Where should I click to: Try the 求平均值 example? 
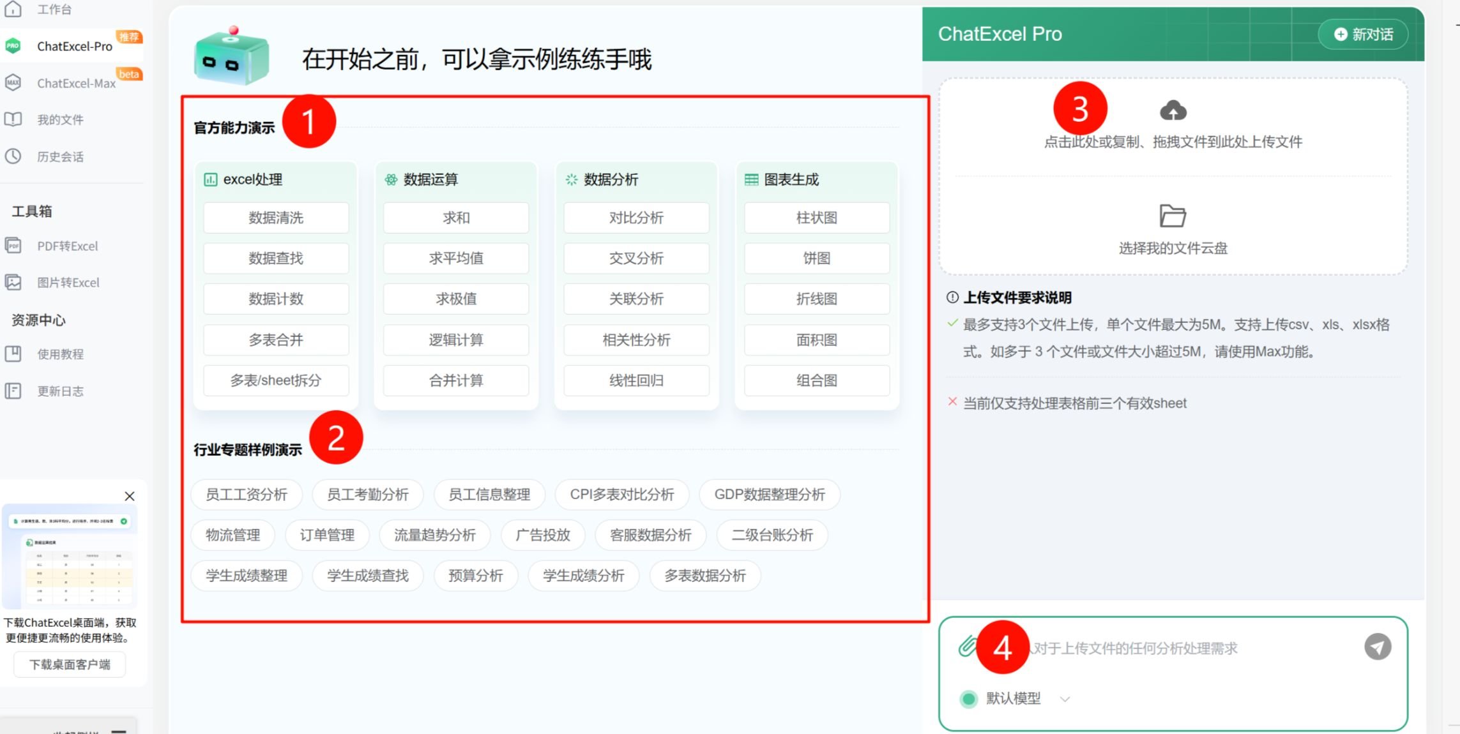click(456, 258)
